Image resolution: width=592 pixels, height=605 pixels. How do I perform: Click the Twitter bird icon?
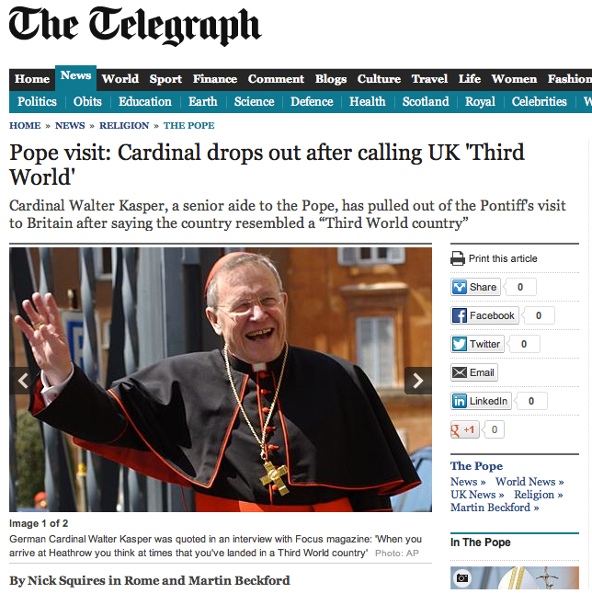pos(460,344)
